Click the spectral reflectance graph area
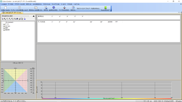182x102 pixels. point(107,90)
